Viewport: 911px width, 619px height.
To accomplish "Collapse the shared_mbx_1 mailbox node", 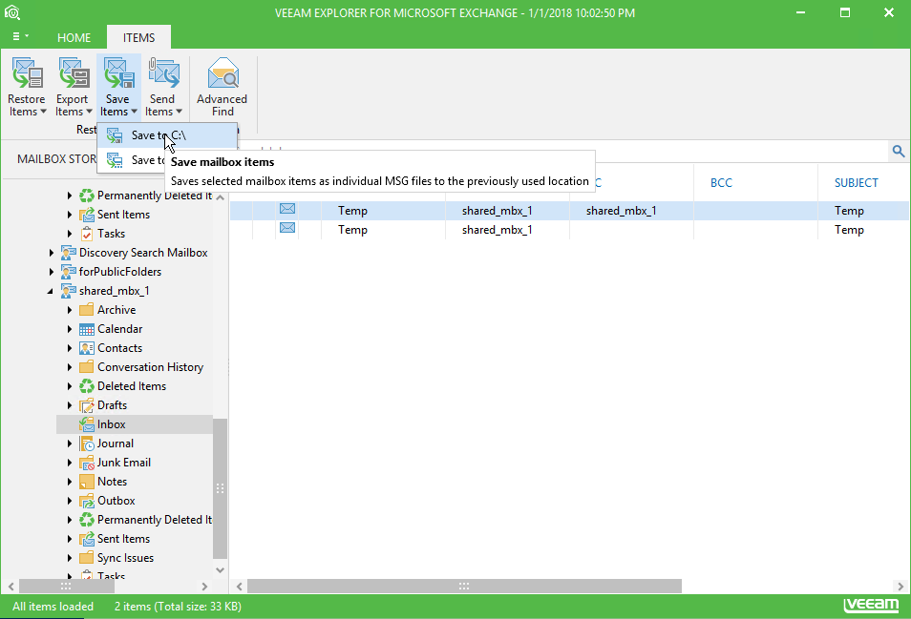I will pos(51,291).
